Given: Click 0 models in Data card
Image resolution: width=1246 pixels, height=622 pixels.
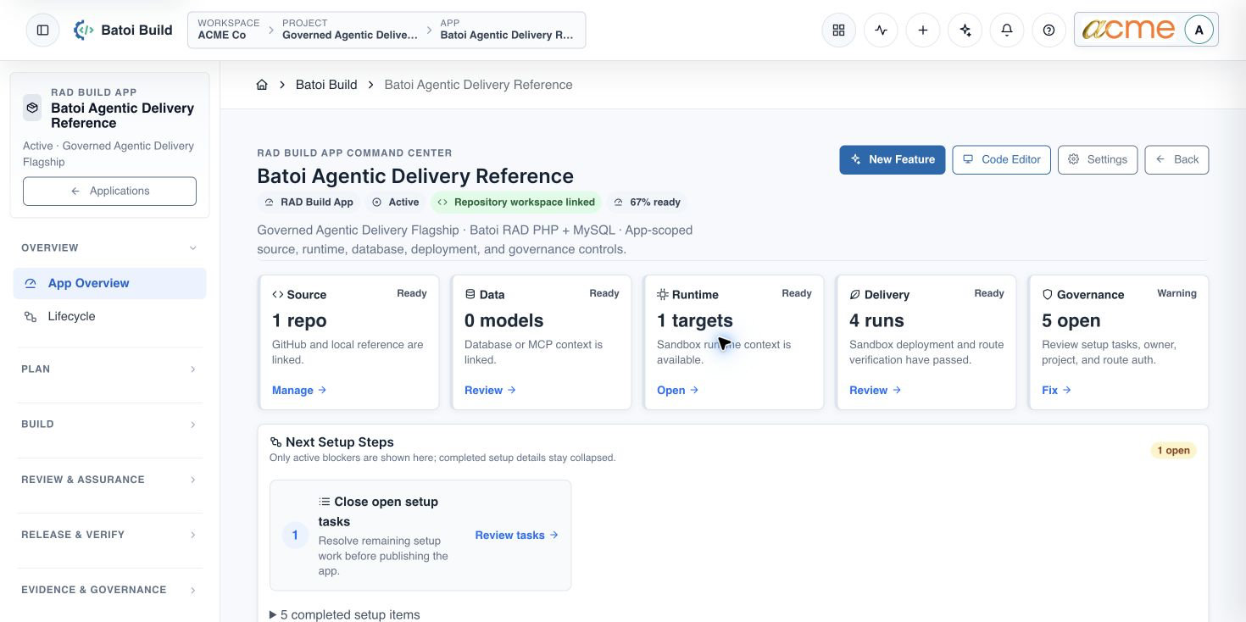Looking at the screenshot, I should pos(504,320).
